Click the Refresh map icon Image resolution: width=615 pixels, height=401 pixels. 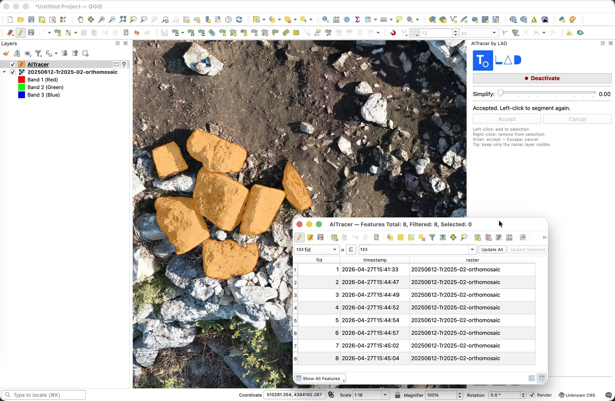(x=239, y=20)
